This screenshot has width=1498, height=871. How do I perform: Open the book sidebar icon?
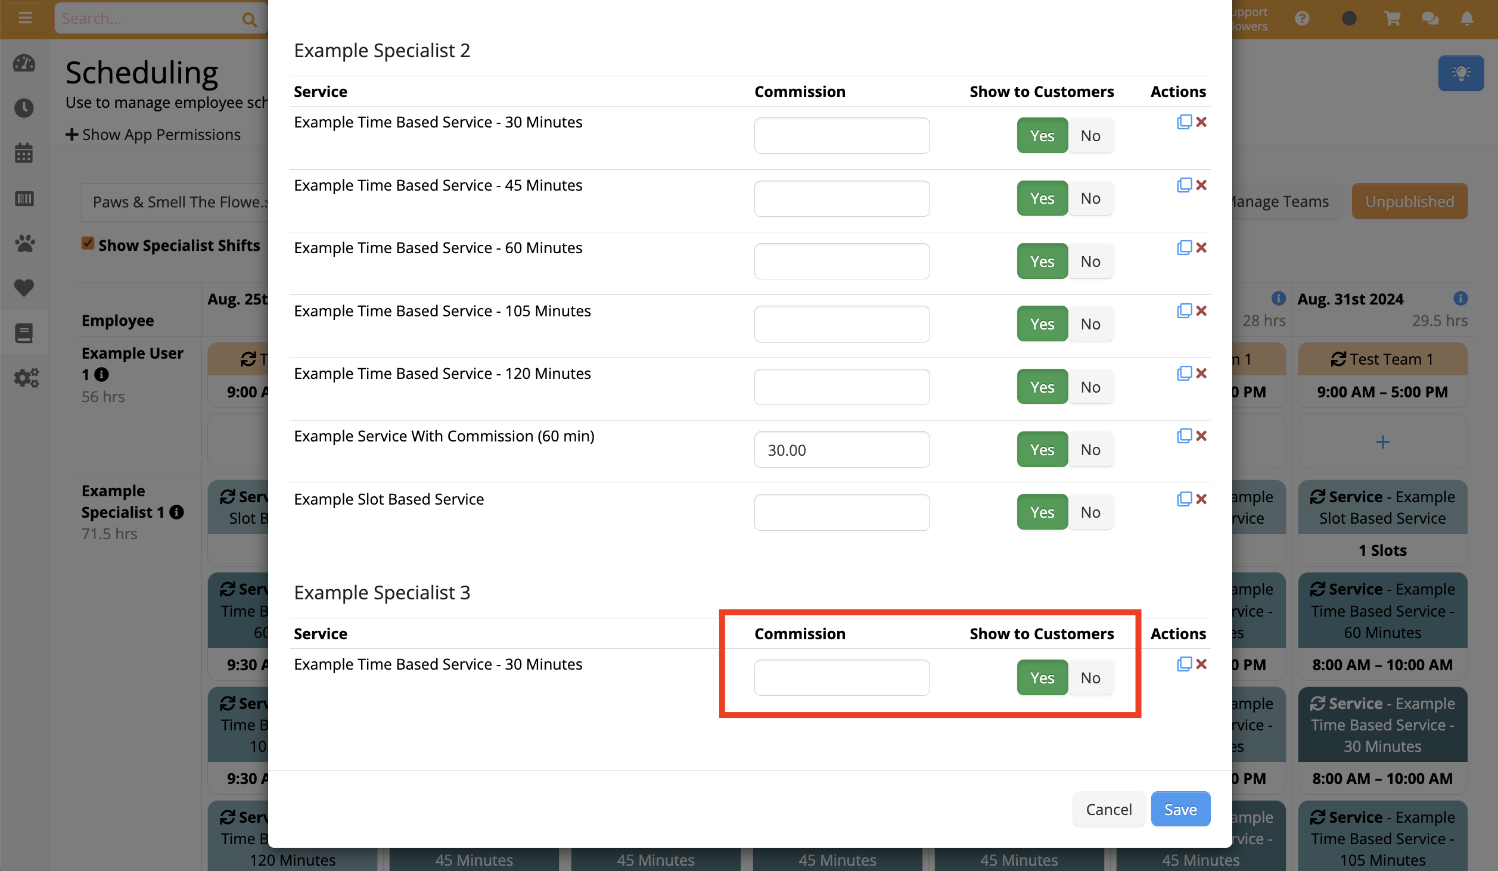(24, 333)
